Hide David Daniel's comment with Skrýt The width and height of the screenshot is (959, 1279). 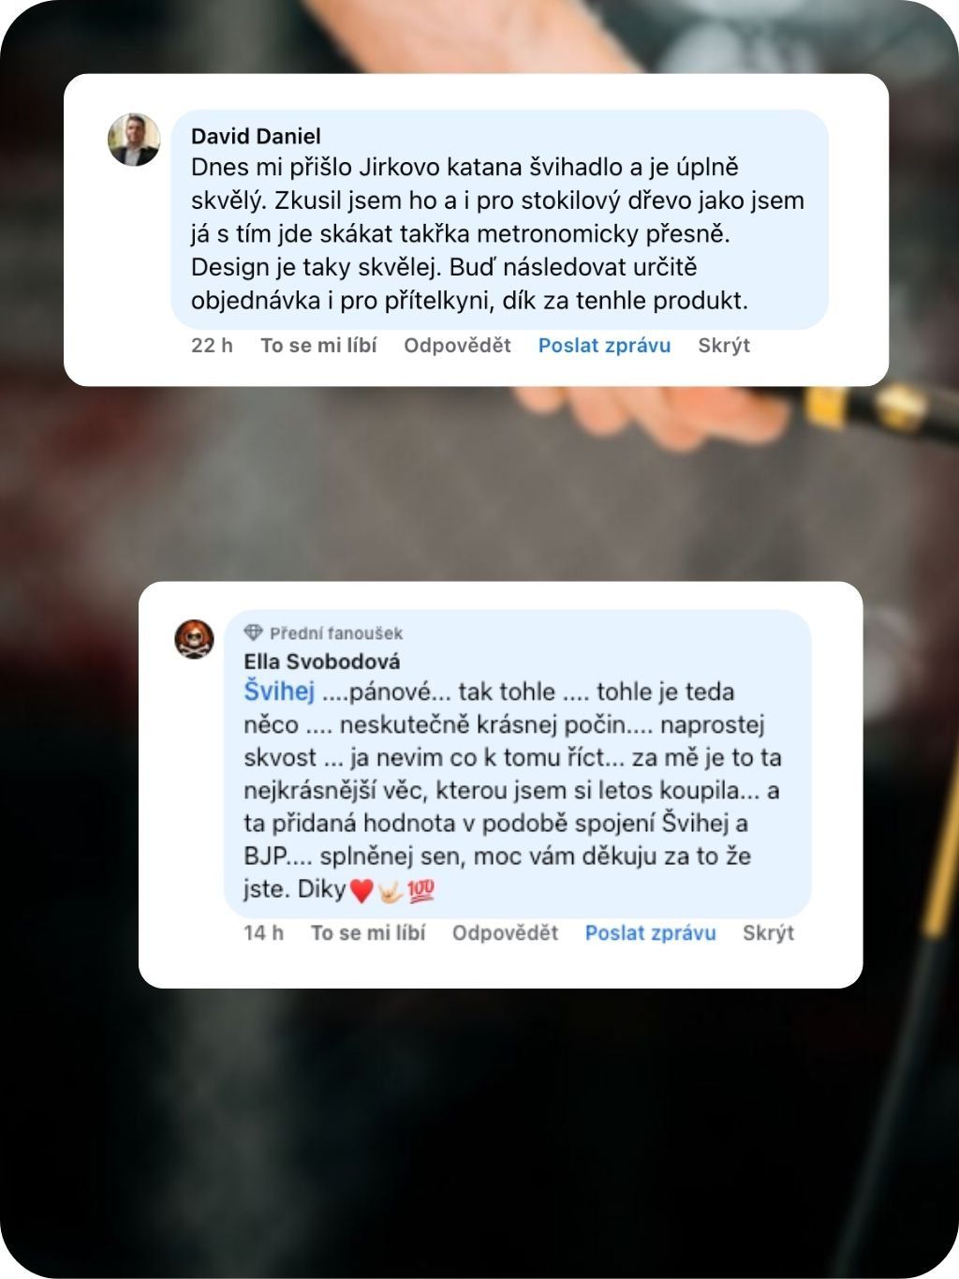click(724, 346)
